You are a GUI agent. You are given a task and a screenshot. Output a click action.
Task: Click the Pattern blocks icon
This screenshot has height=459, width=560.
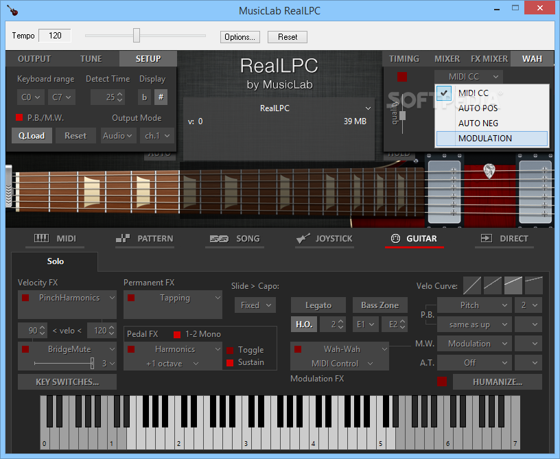point(123,239)
